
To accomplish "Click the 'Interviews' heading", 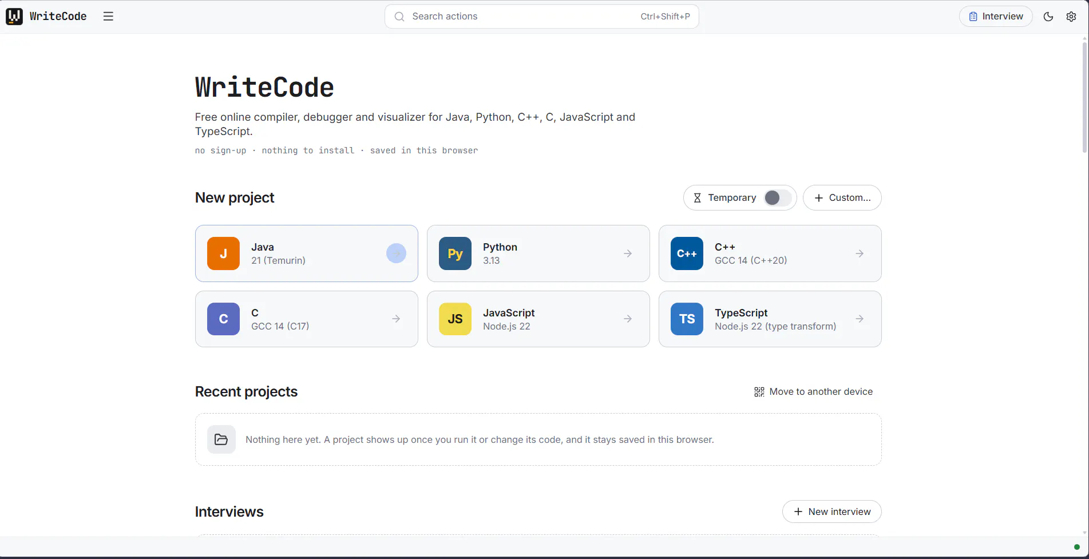I will 229,512.
